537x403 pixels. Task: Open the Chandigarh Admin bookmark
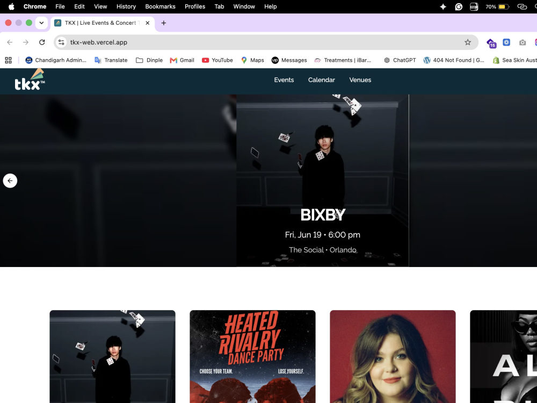click(x=56, y=60)
